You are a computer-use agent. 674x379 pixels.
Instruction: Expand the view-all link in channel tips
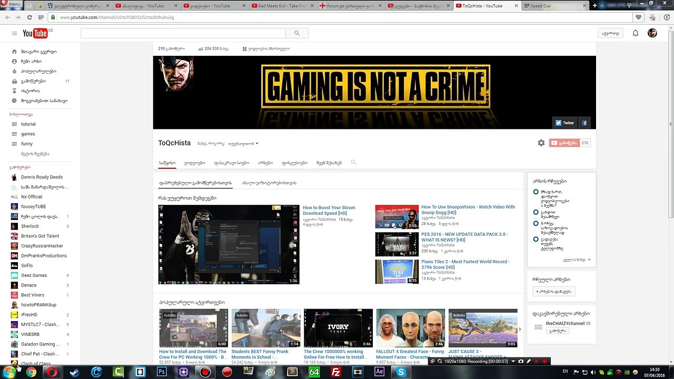coord(577,260)
